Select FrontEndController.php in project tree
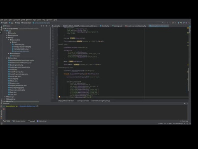 click(x=21, y=47)
